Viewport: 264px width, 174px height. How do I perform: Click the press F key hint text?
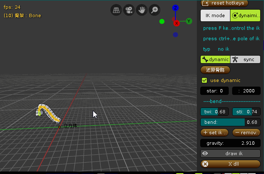coord(231,28)
